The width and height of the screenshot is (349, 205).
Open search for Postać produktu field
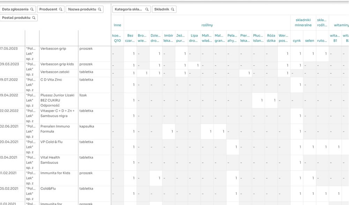coord(34,18)
